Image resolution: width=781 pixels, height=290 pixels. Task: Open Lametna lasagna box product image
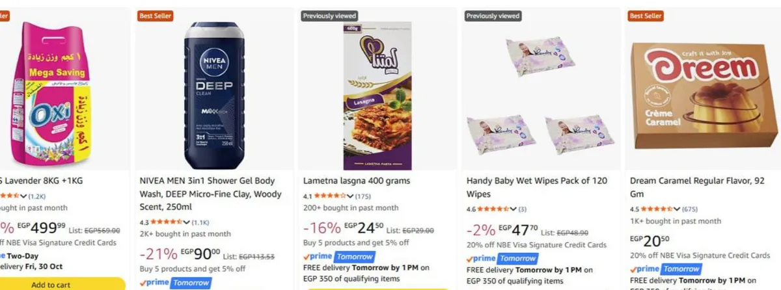click(377, 96)
